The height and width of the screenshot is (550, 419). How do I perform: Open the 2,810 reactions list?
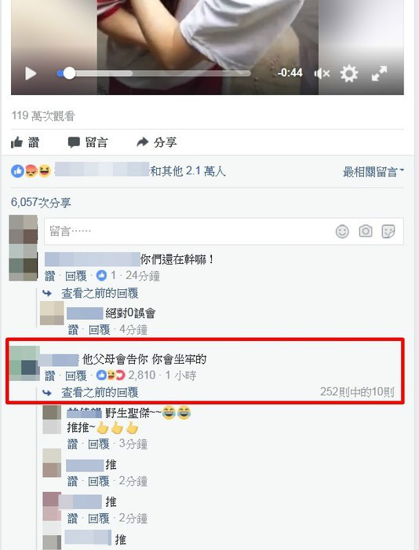click(126, 376)
